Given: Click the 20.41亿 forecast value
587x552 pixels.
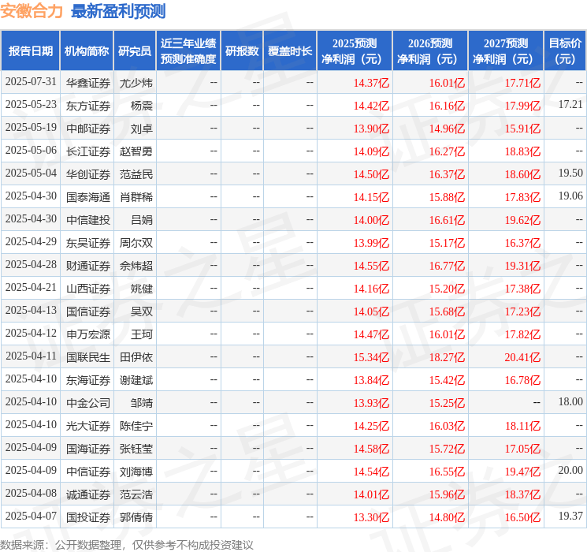Looking at the screenshot, I should coord(522,357).
